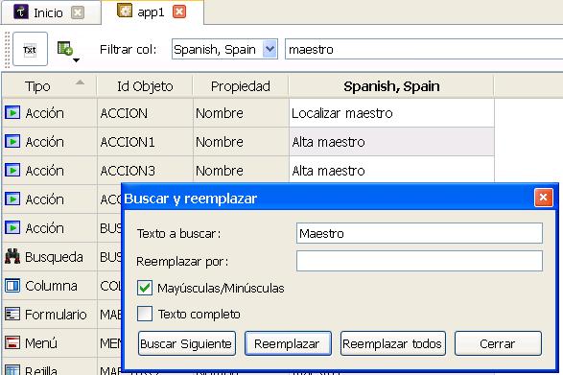Select the ACCION1 Id Objeto cell
This screenshot has height=375, width=563.
tap(145, 142)
